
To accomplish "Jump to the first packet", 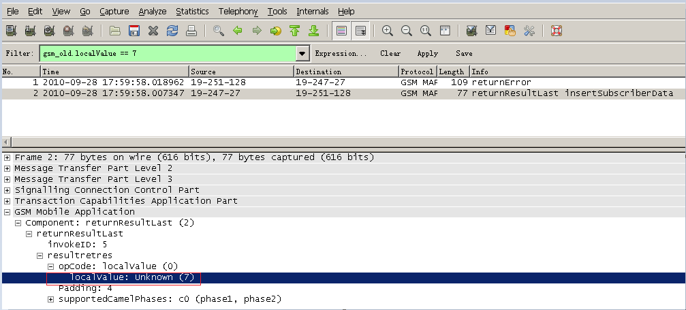I will pos(295,31).
